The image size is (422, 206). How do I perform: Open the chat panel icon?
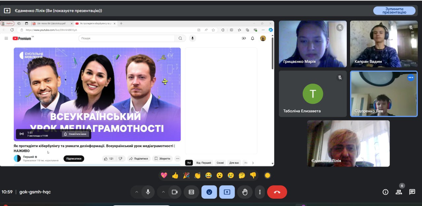pos(412,192)
